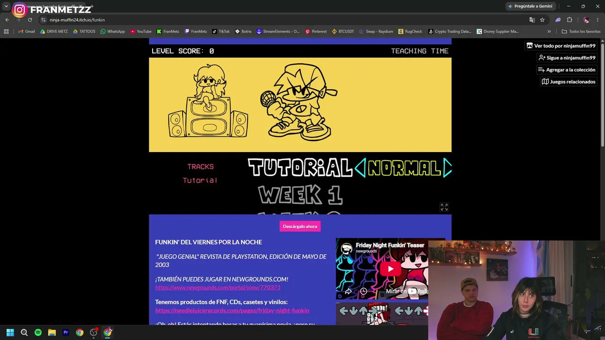Go back to the previous page
The height and width of the screenshot is (340, 605).
point(7,20)
